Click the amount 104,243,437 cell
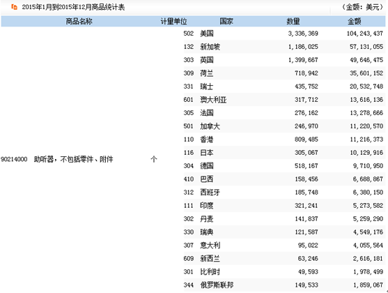The height and width of the screenshot is (293, 388). pos(365,33)
